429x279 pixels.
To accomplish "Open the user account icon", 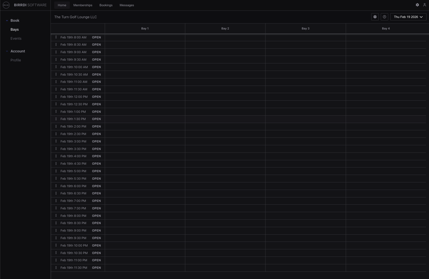I will [424, 5].
